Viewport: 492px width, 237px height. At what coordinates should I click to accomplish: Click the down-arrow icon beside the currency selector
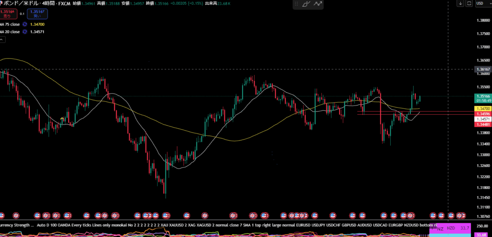click(460, 3)
